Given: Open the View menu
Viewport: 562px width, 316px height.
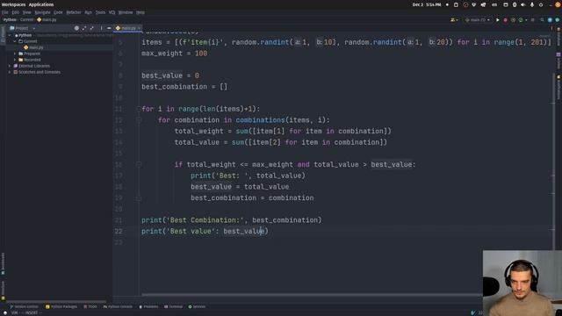Looking at the screenshot, I should (27, 12).
